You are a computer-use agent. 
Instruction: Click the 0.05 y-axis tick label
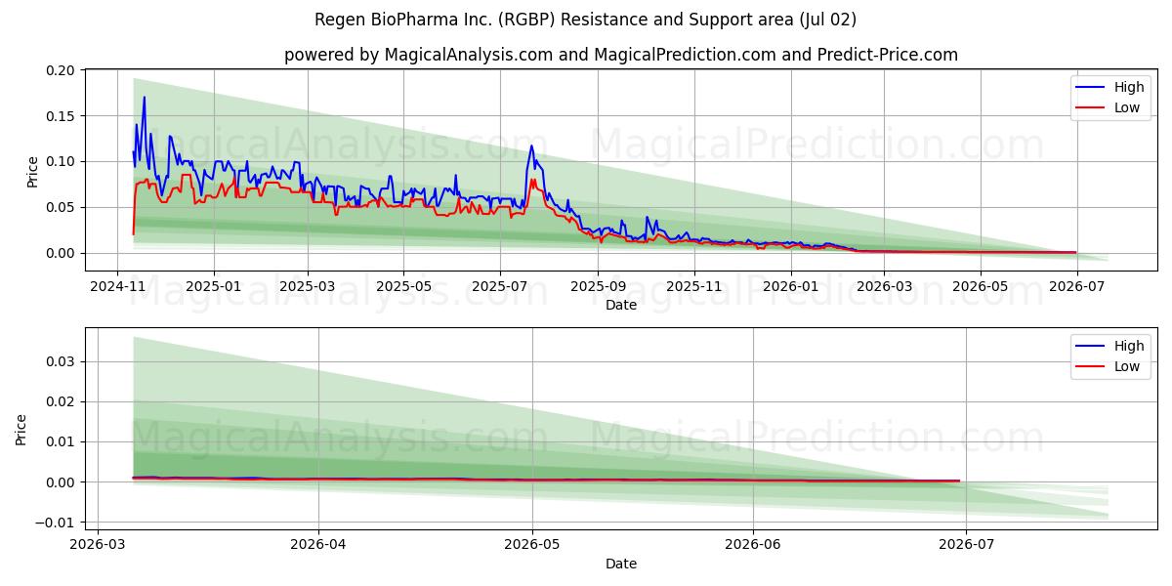click(61, 207)
